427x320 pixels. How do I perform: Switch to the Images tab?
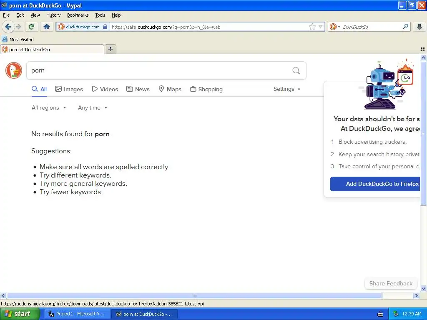pyautogui.click(x=69, y=89)
